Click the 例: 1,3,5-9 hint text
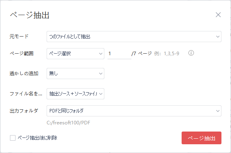This screenshot has height=153, width=231. point(166,54)
